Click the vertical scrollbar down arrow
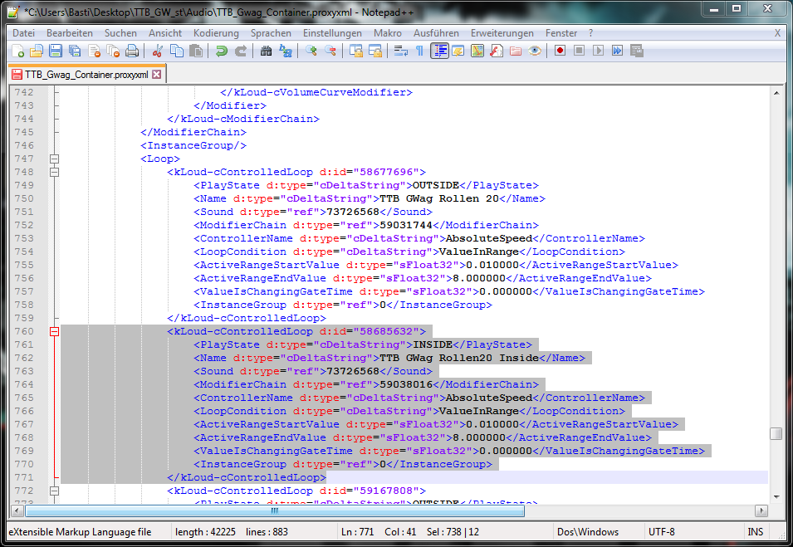The image size is (793, 547). tap(776, 497)
